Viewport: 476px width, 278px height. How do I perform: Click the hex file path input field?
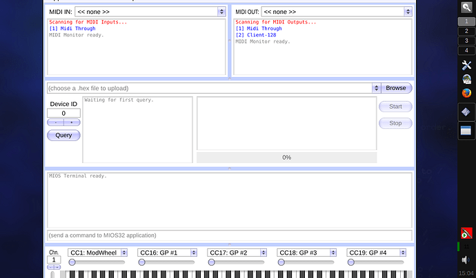(210, 88)
